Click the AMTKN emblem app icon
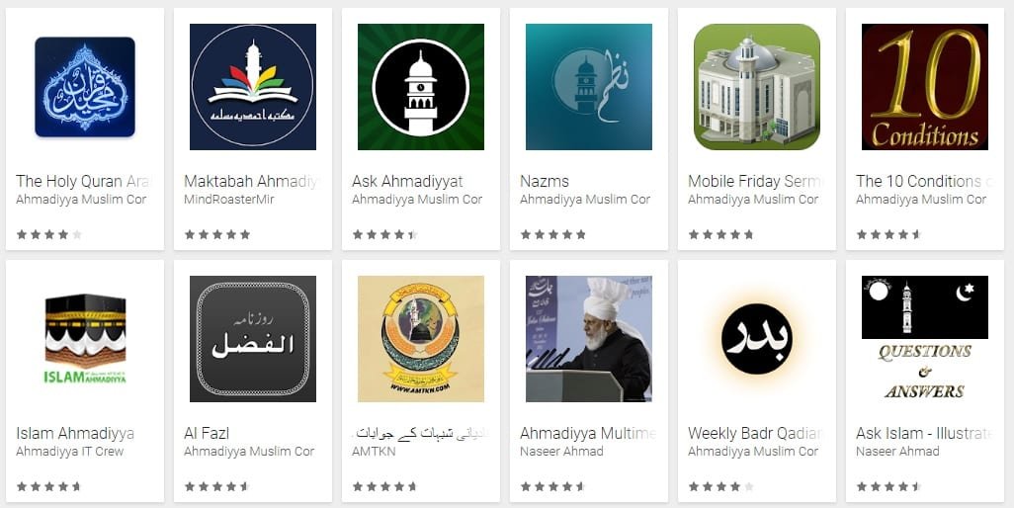This screenshot has width=1014, height=508. (x=421, y=339)
